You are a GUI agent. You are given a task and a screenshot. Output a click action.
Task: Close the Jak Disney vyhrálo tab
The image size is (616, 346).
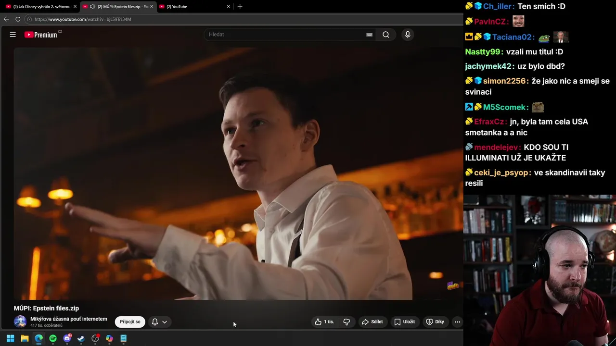[x=75, y=6]
